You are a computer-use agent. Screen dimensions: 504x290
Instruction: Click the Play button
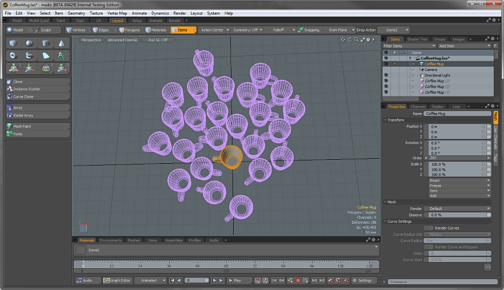pyautogui.click(x=239, y=280)
